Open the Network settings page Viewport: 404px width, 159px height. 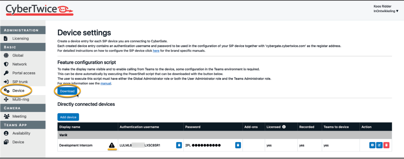point(20,64)
